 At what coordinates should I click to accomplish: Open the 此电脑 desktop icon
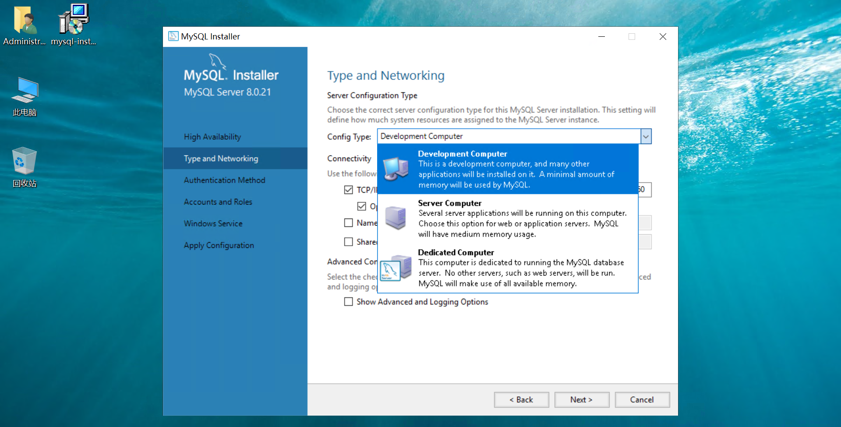[x=25, y=97]
